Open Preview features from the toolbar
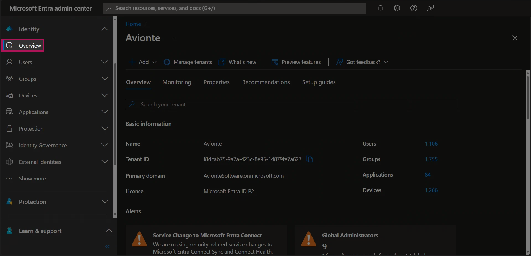 pyautogui.click(x=296, y=62)
